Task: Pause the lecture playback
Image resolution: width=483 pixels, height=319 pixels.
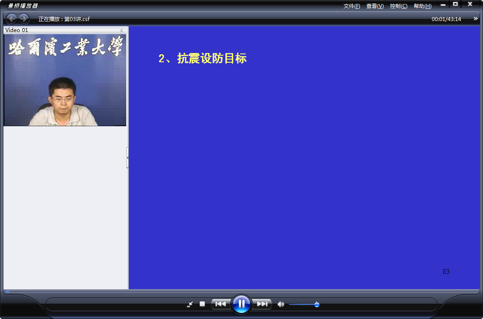Action: click(241, 304)
